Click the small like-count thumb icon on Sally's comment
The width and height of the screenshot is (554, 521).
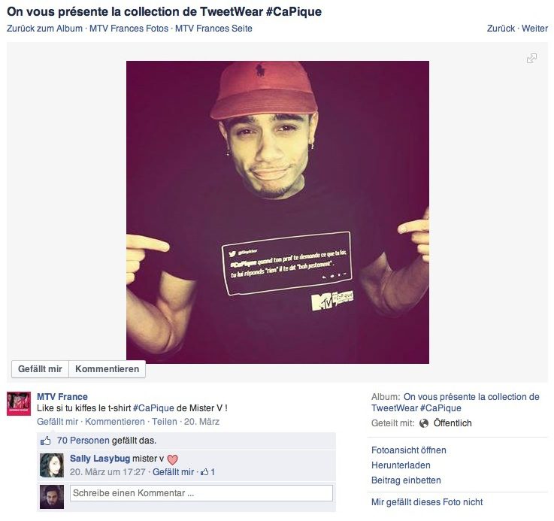[x=204, y=472]
